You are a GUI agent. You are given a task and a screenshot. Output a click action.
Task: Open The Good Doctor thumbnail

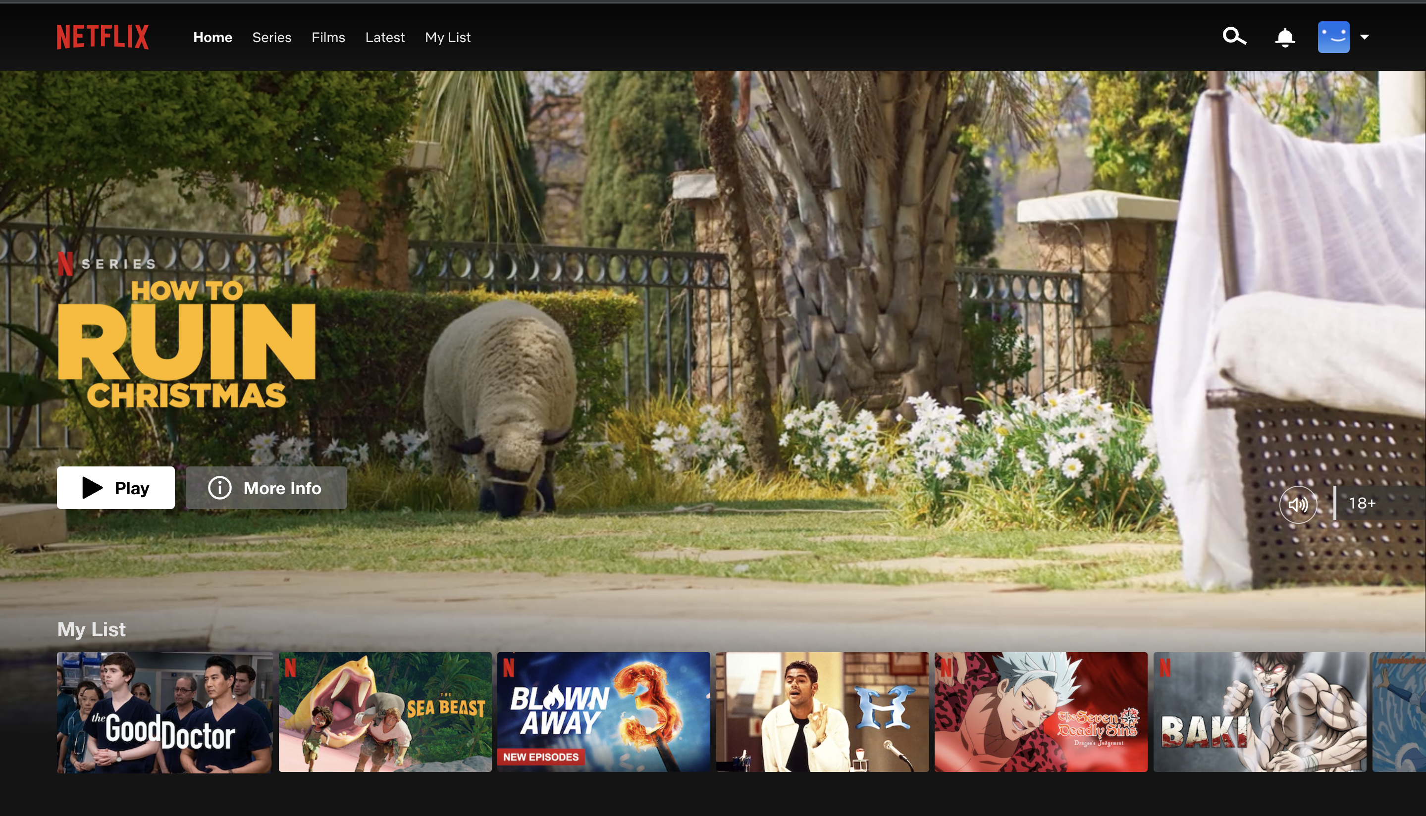coord(165,712)
